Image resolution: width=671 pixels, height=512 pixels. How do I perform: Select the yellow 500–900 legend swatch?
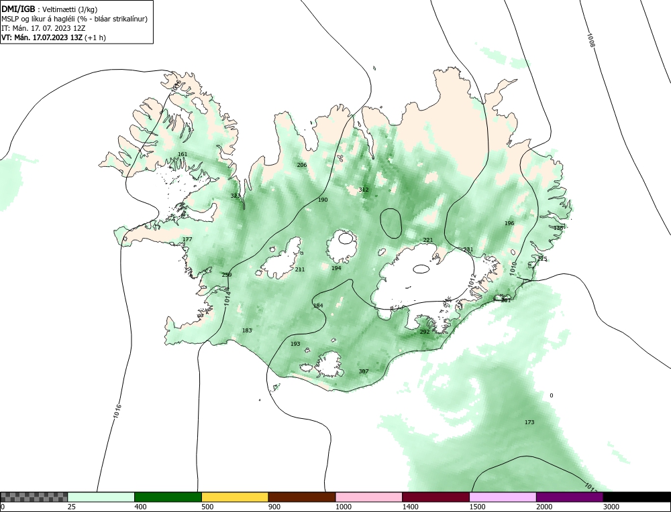(235, 497)
